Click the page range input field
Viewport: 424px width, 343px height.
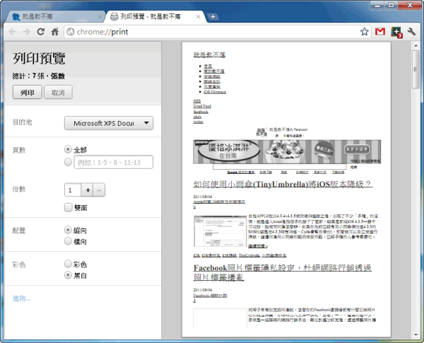[x=114, y=162]
